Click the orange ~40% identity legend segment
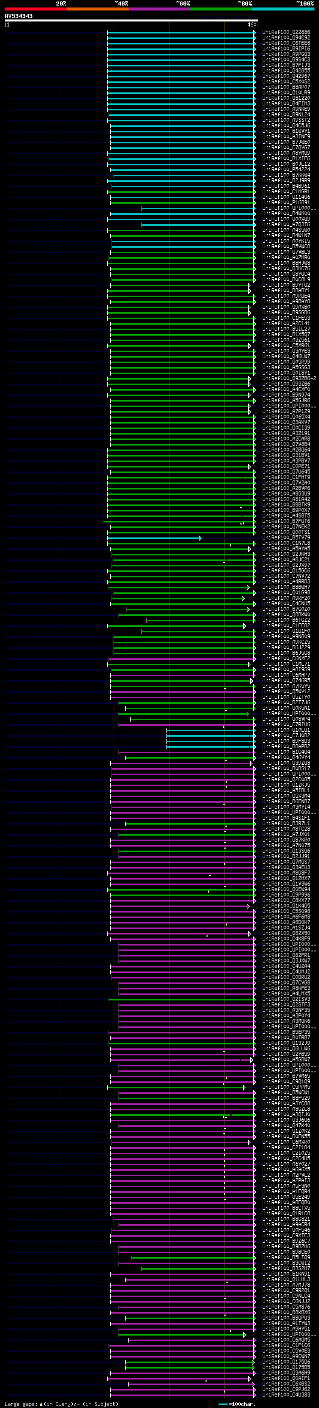 coord(98,9)
